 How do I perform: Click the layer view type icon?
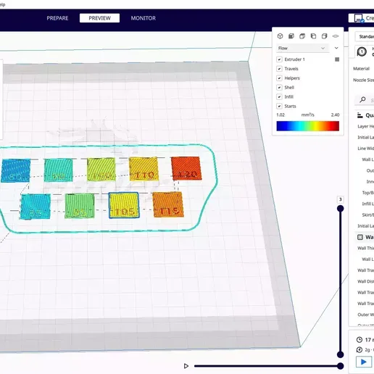tap(336, 36)
